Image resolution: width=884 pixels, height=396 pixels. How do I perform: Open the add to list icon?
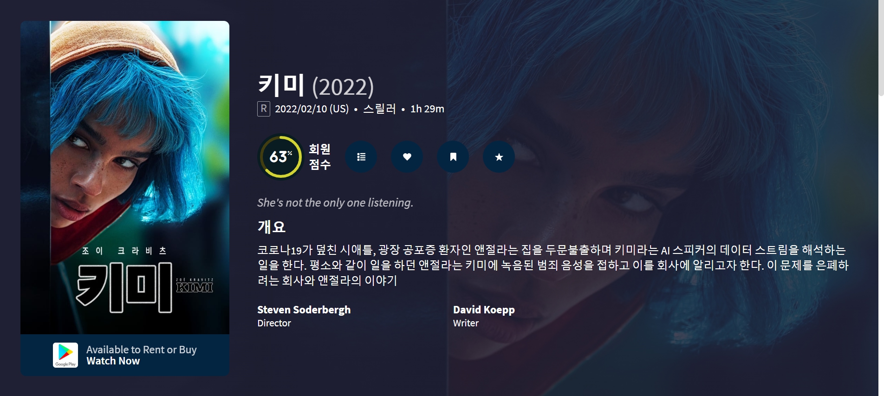pos(361,157)
